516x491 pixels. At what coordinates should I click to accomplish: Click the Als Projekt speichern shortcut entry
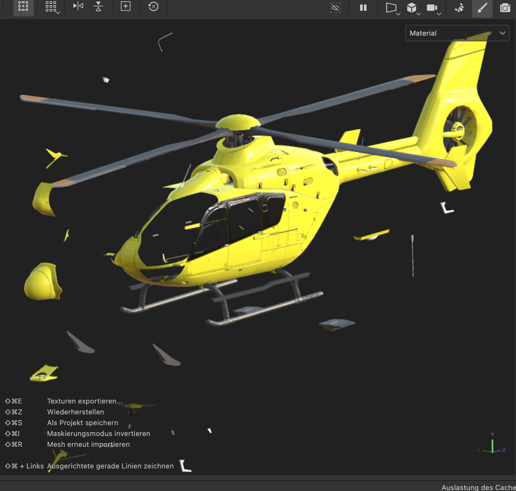tap(82, 423)
